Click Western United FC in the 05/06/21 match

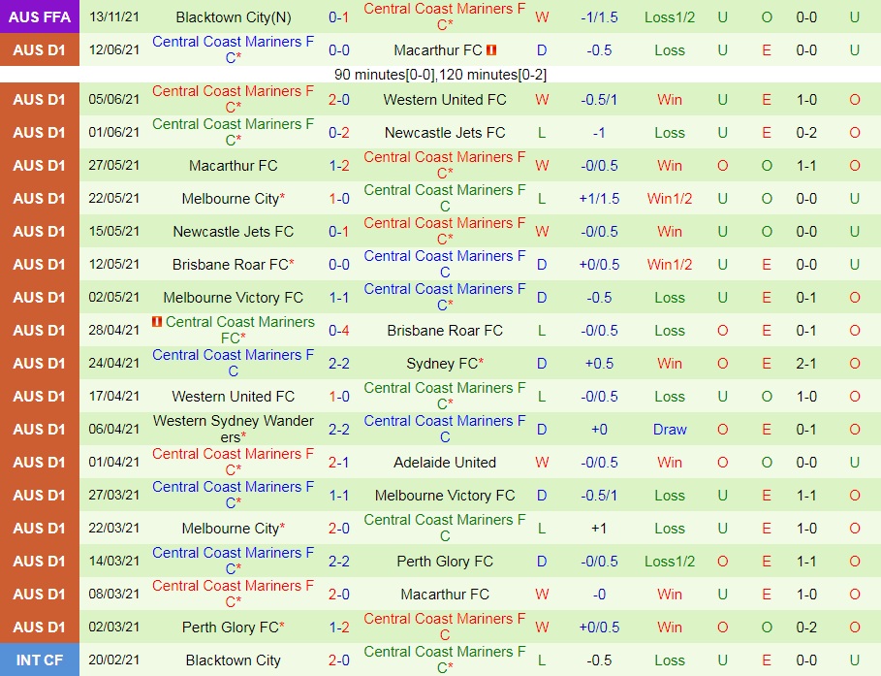click(445, 100)
